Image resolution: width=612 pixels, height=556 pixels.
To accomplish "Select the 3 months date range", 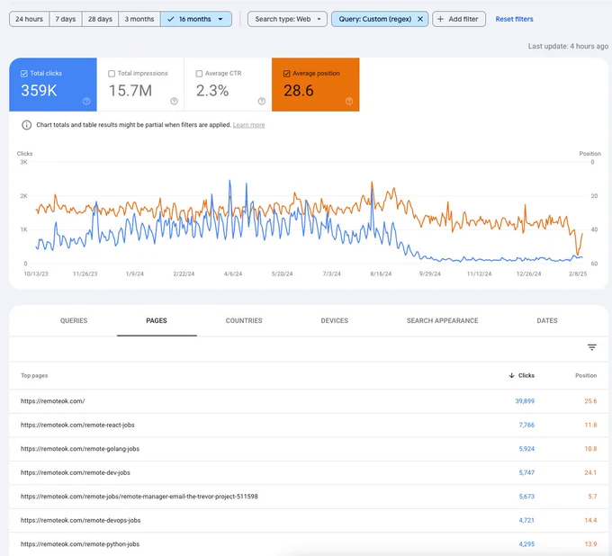I will [x=139, y=19].
